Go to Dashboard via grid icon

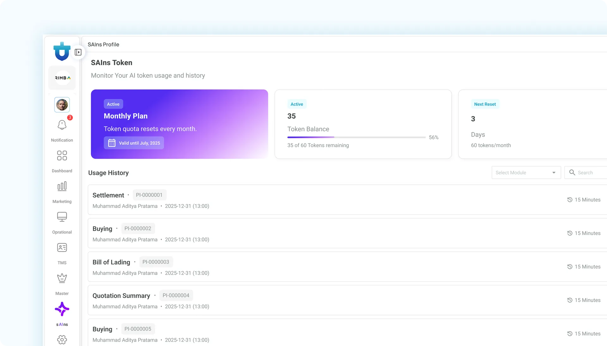[62, 155]
